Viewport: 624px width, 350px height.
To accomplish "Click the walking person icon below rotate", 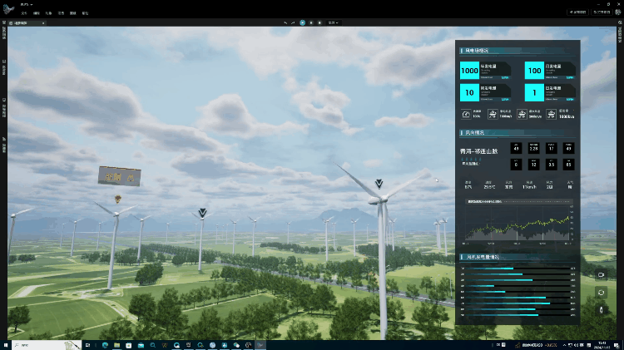I will [x=601, y=311].
